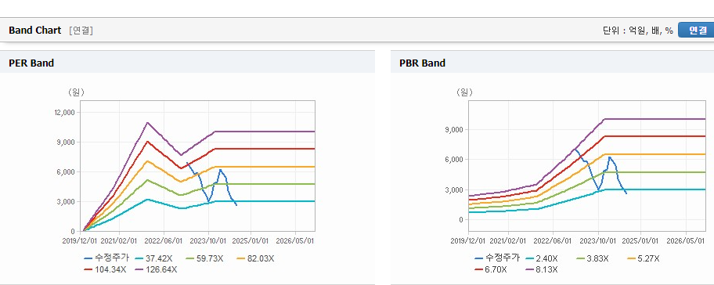This screenshot has width=714, height=285.
Task: Click the 단위 : 억원, 배, % text
Action: tap(637, 31)
